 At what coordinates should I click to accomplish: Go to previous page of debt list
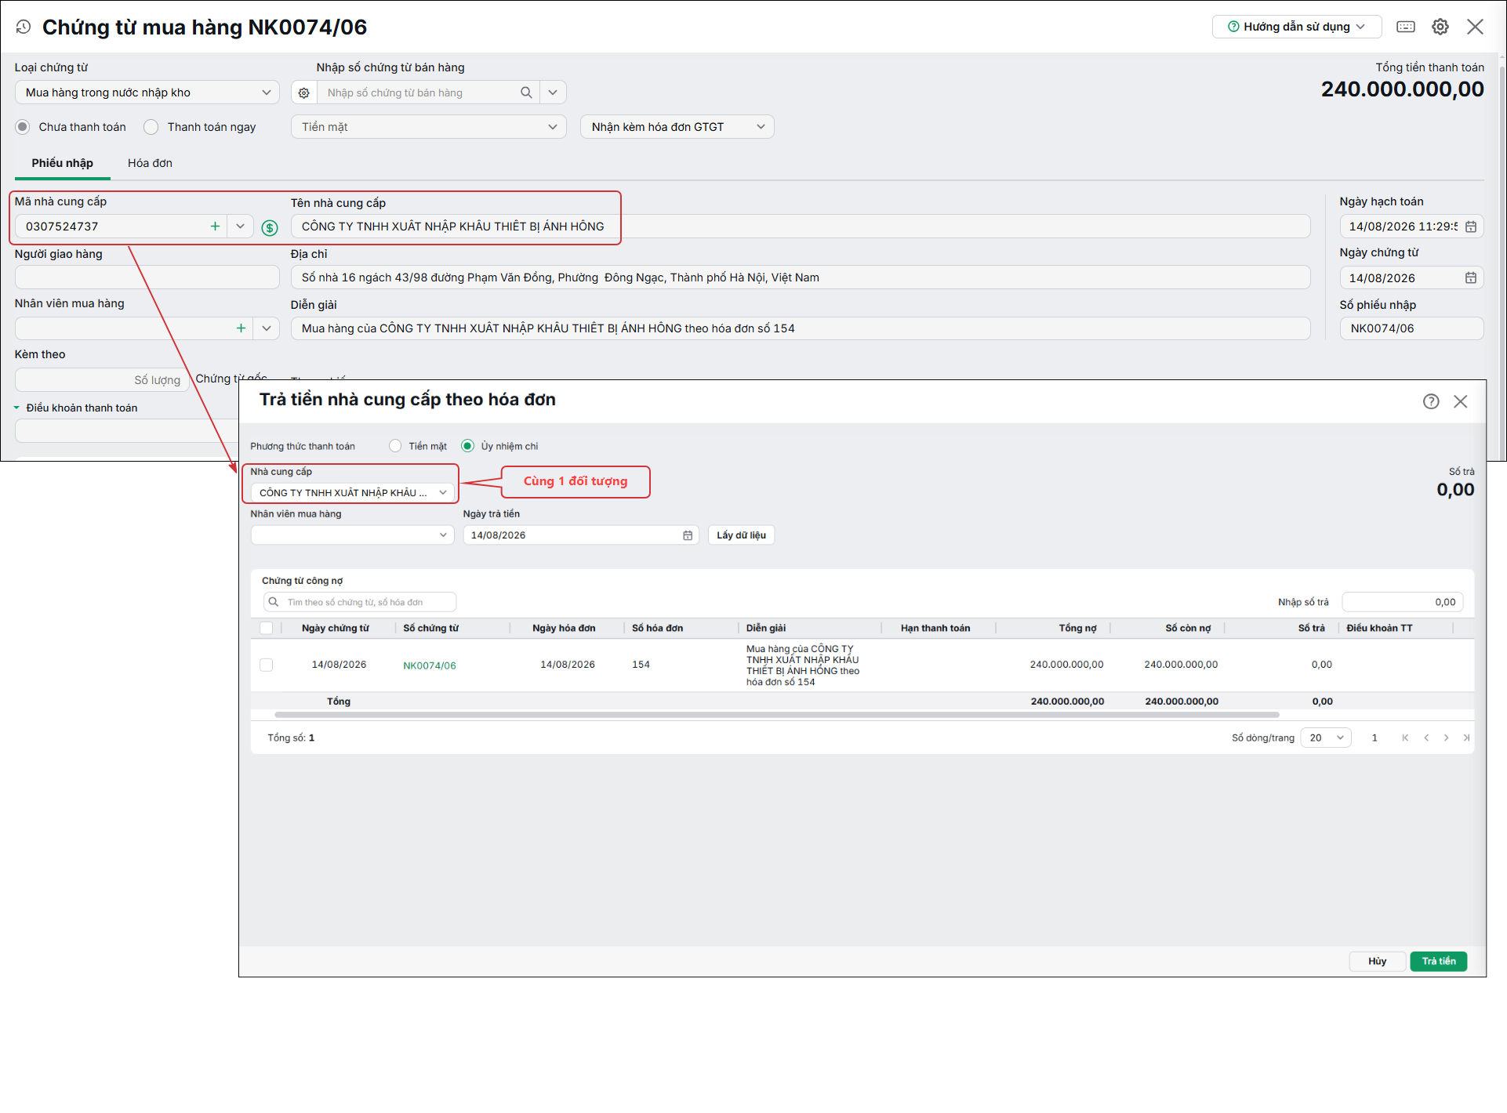pyautogui.click(x=1426, y=738)
